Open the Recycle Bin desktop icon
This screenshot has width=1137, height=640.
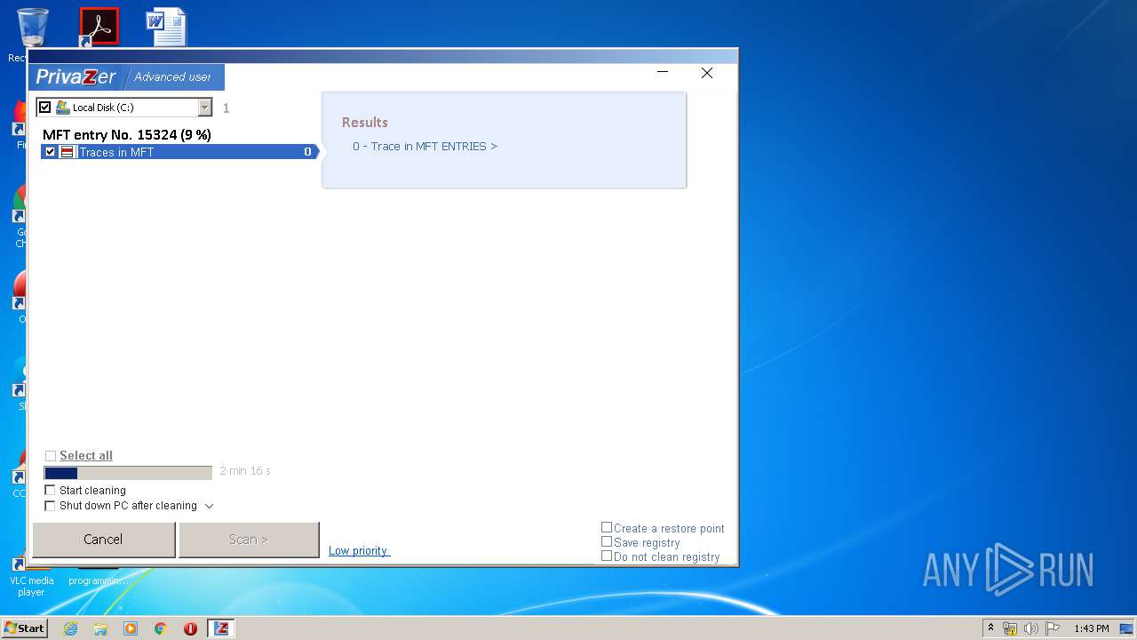[32, 27]
